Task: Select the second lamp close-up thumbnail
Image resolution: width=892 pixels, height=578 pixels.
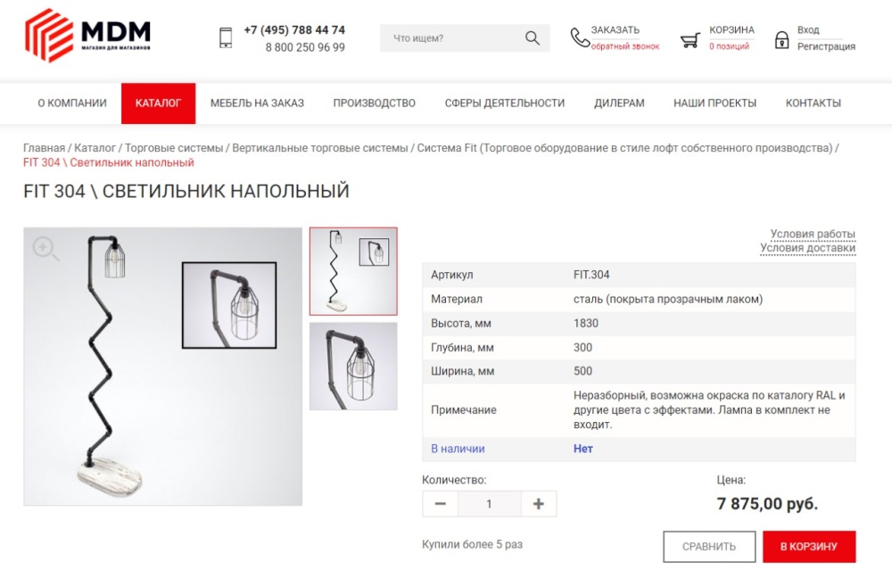Action: (353, 367)
